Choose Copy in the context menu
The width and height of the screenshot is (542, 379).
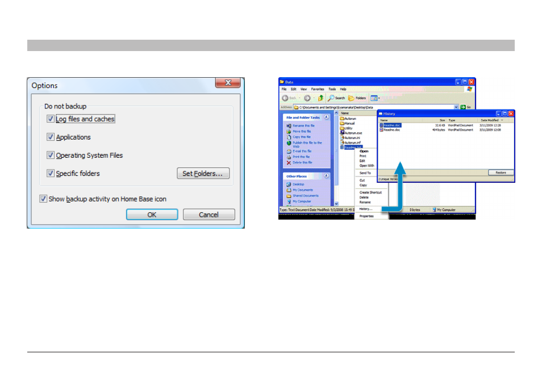363,186
